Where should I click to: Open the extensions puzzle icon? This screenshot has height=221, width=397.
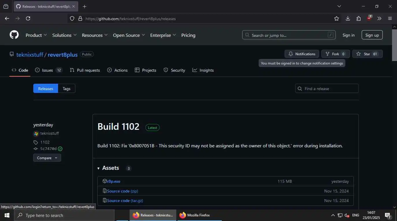[358, 18]
